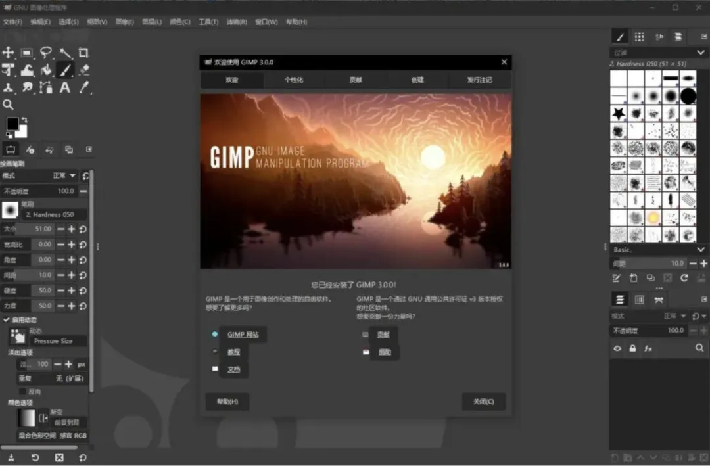Viewport: 710px width, 466px height.
Task: Select the Rectangle Select tool
Action: [27, 53]
